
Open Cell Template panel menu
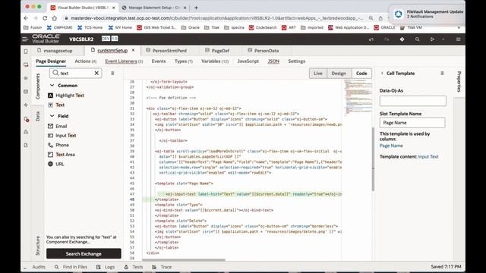tap(442, 74)
